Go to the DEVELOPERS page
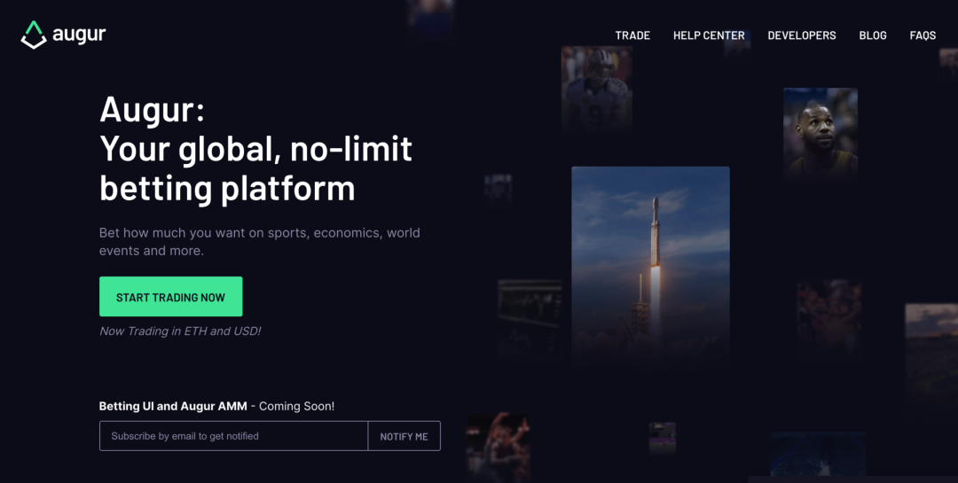Viewport: 958px width, 483px height. click(802, 35)
